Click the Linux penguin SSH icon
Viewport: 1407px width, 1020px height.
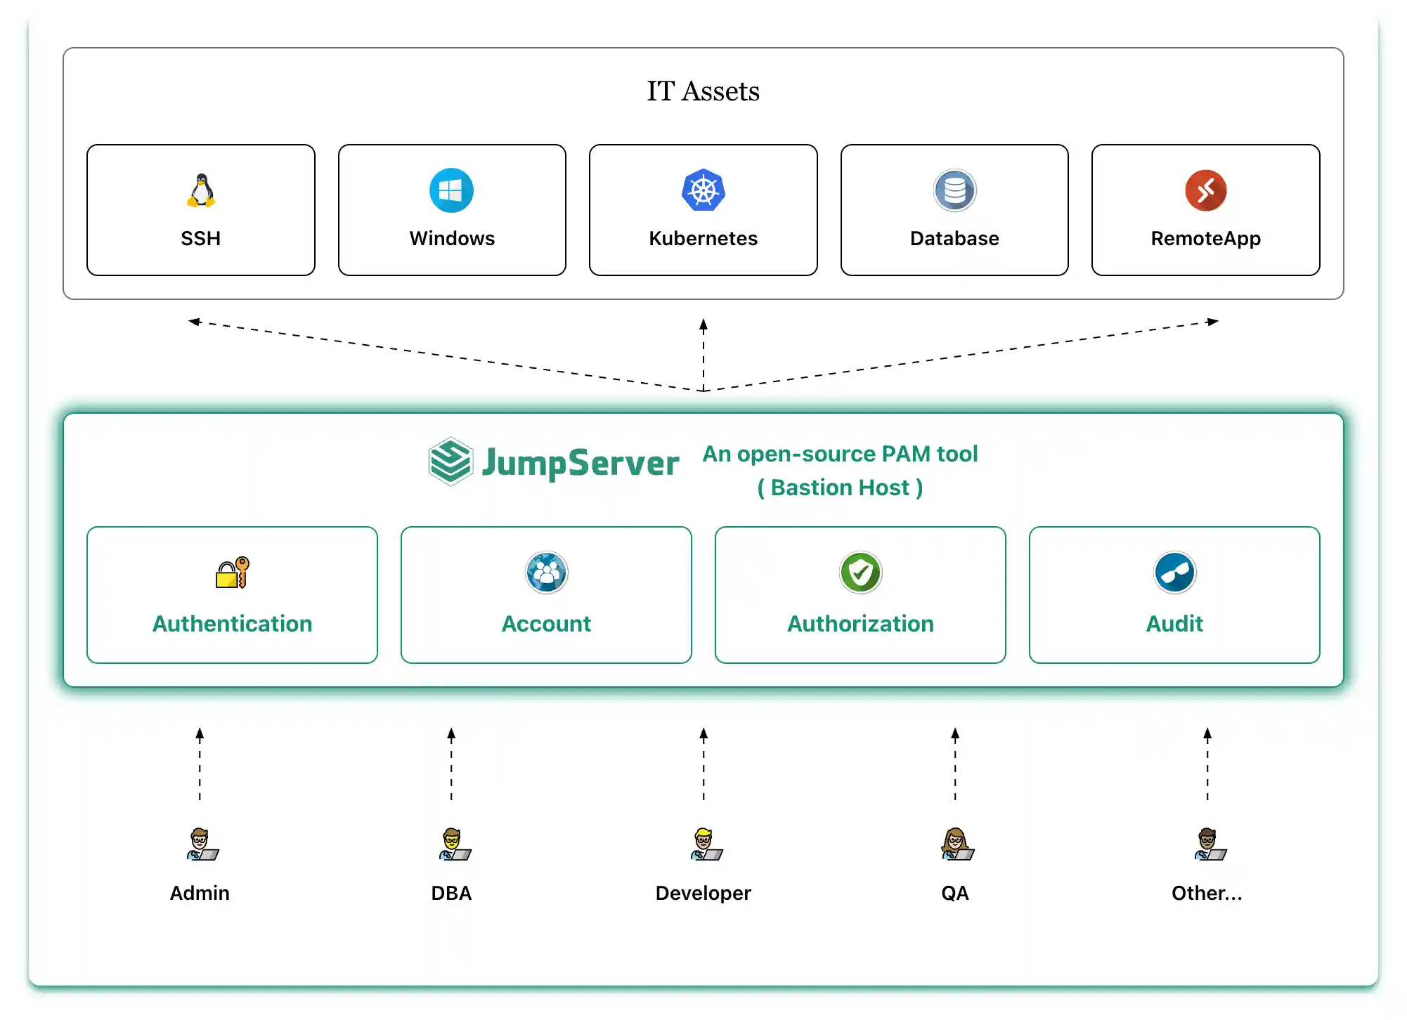(x=201, y=190)
